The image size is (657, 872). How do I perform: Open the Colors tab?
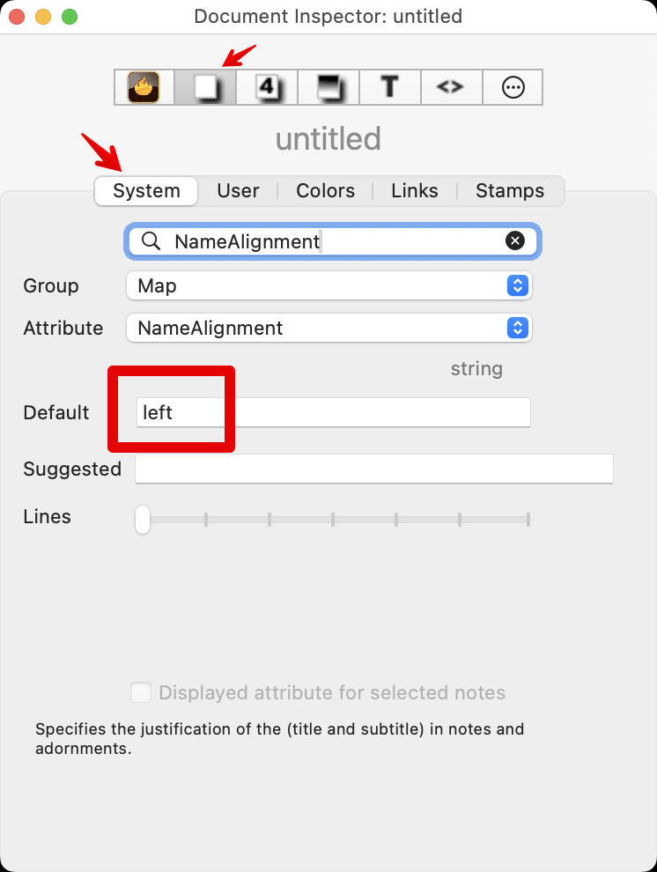[x=325, y=190]
